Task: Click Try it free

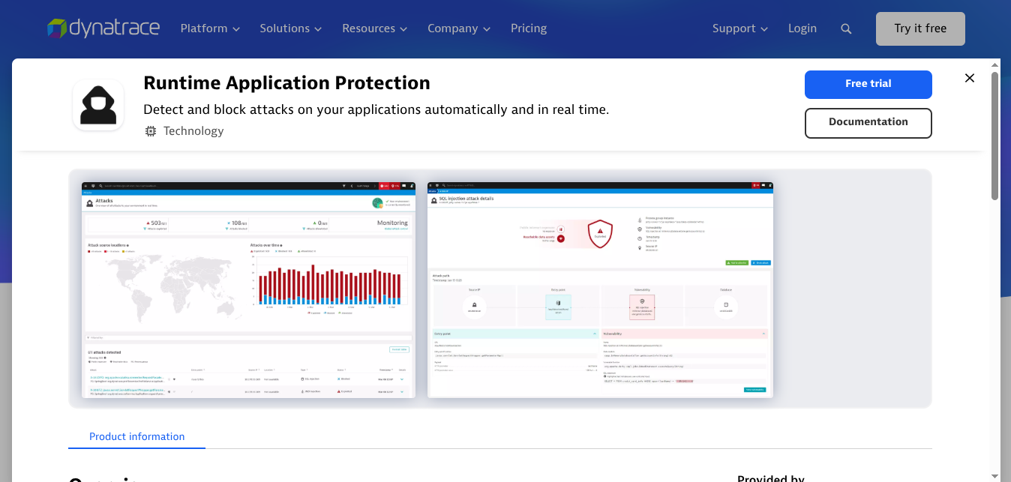Action: click(920, 28)
